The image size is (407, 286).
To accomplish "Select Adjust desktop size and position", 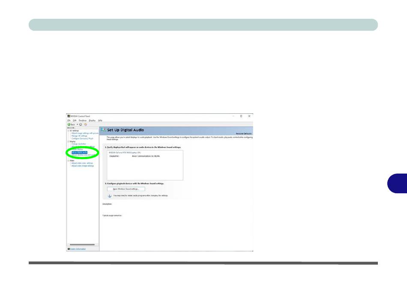I will click(x=84, y=155).
